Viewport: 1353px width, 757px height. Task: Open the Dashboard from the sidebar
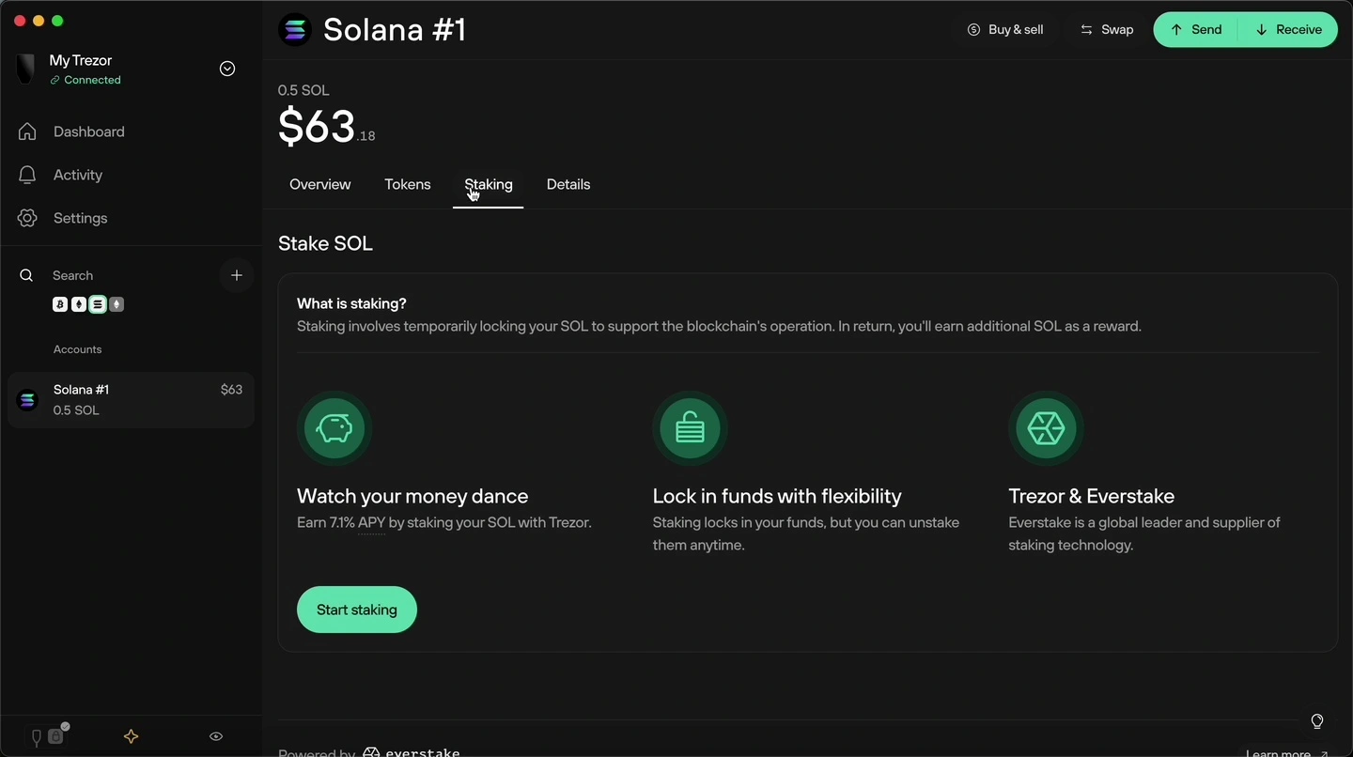(88, 131)
